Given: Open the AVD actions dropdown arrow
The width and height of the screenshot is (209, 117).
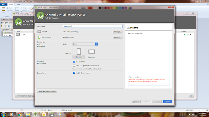Looking at the screenshot, I should (x=191, y=35).
